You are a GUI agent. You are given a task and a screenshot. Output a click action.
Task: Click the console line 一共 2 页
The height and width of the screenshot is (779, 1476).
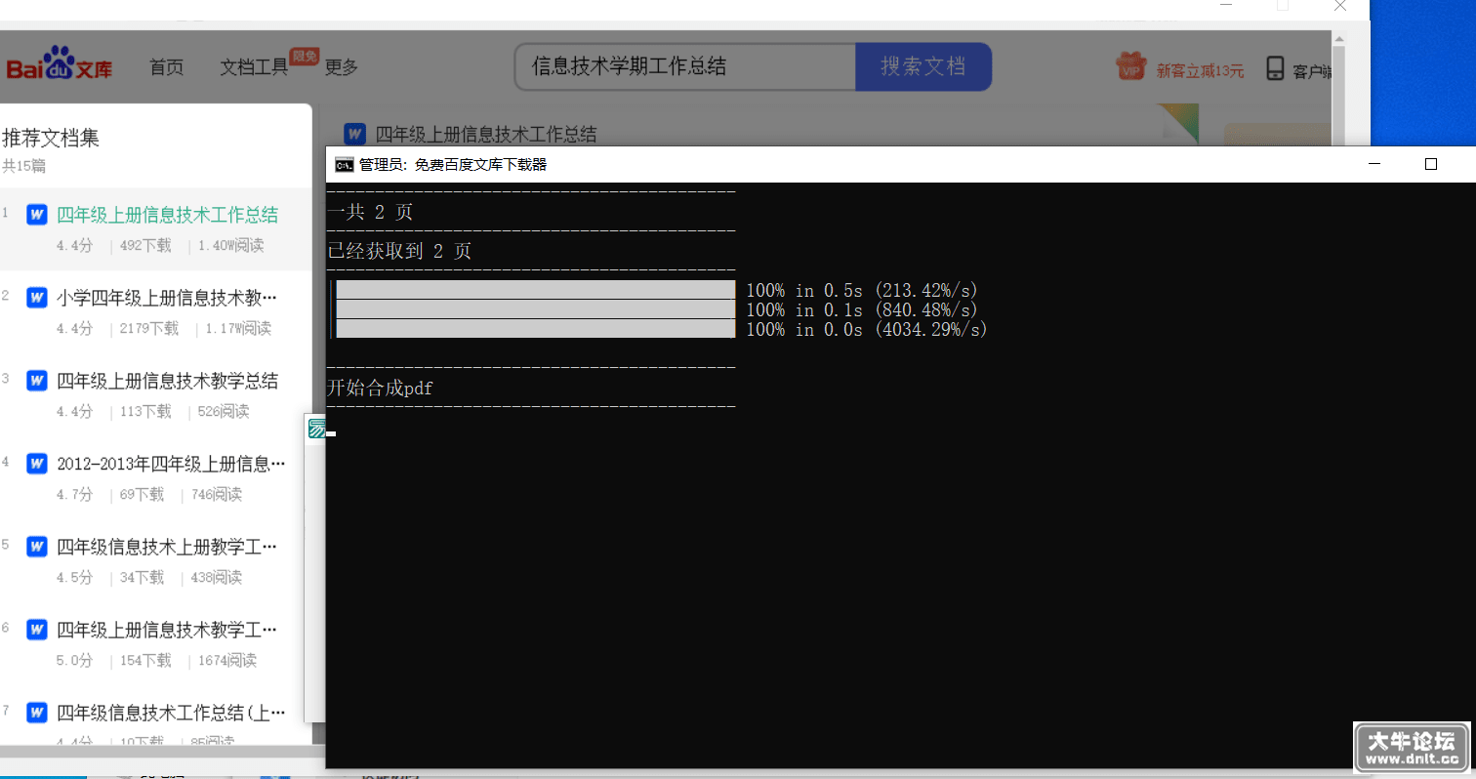pos(370,212)
